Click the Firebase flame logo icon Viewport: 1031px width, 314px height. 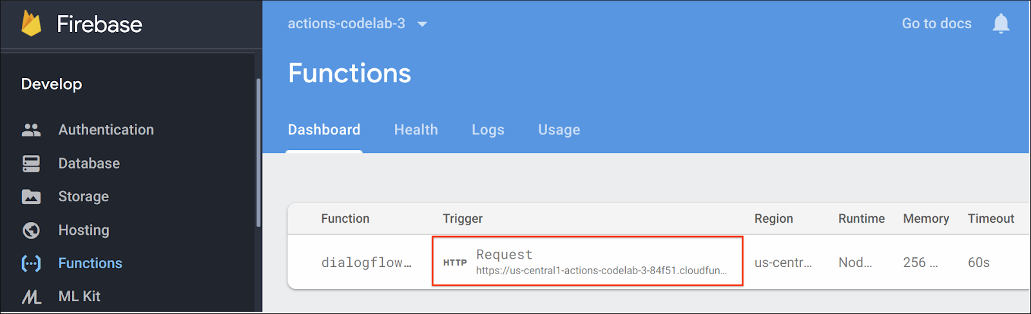point(31,24)
